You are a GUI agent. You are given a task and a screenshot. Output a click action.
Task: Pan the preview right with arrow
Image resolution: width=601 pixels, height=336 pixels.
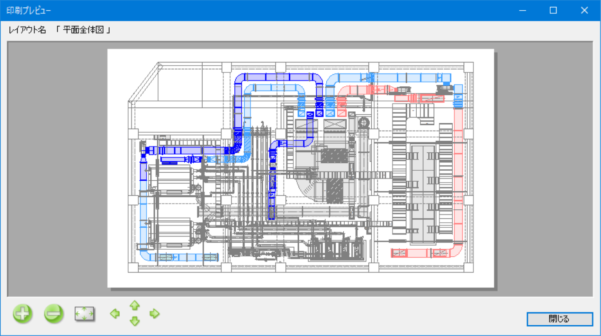pyautogui.click(x=155, y=314)
